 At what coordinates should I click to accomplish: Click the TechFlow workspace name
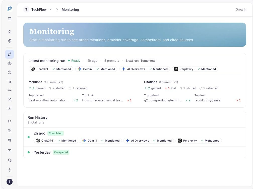(39, 10)
